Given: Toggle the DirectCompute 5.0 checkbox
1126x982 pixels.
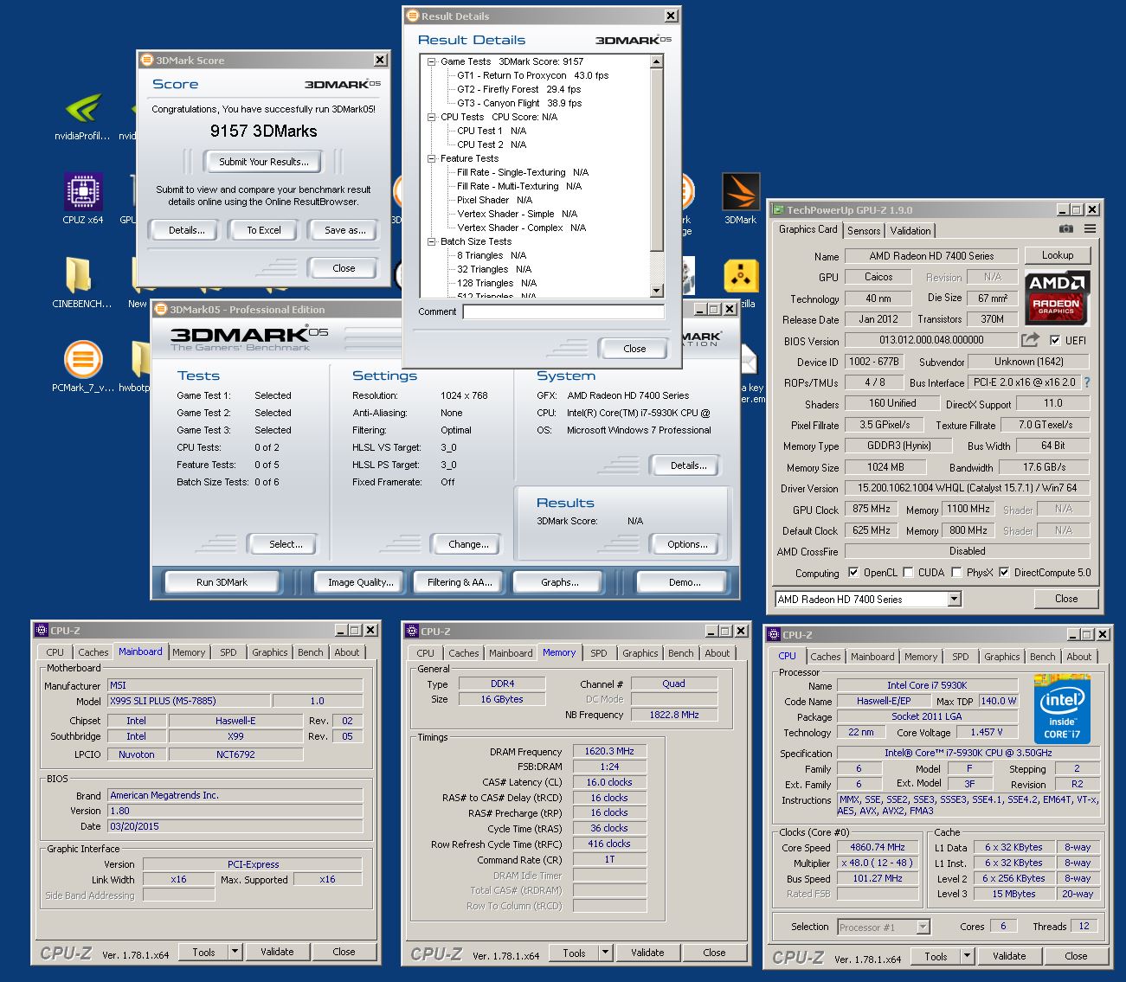Looking at the screenshot, I should tap(1004, 572).
